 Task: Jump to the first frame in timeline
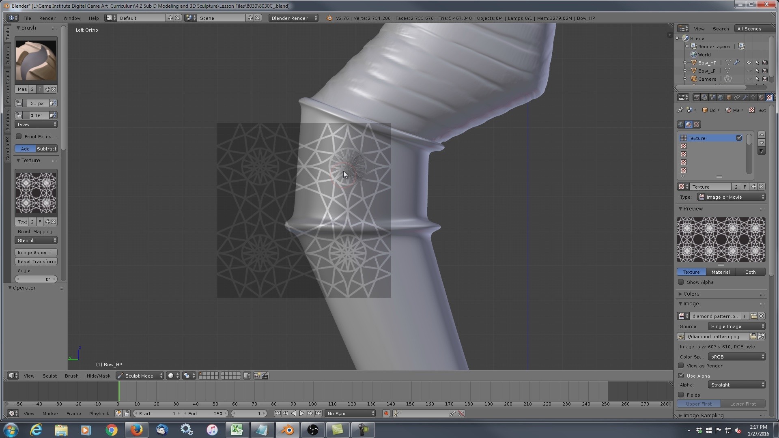278,414
